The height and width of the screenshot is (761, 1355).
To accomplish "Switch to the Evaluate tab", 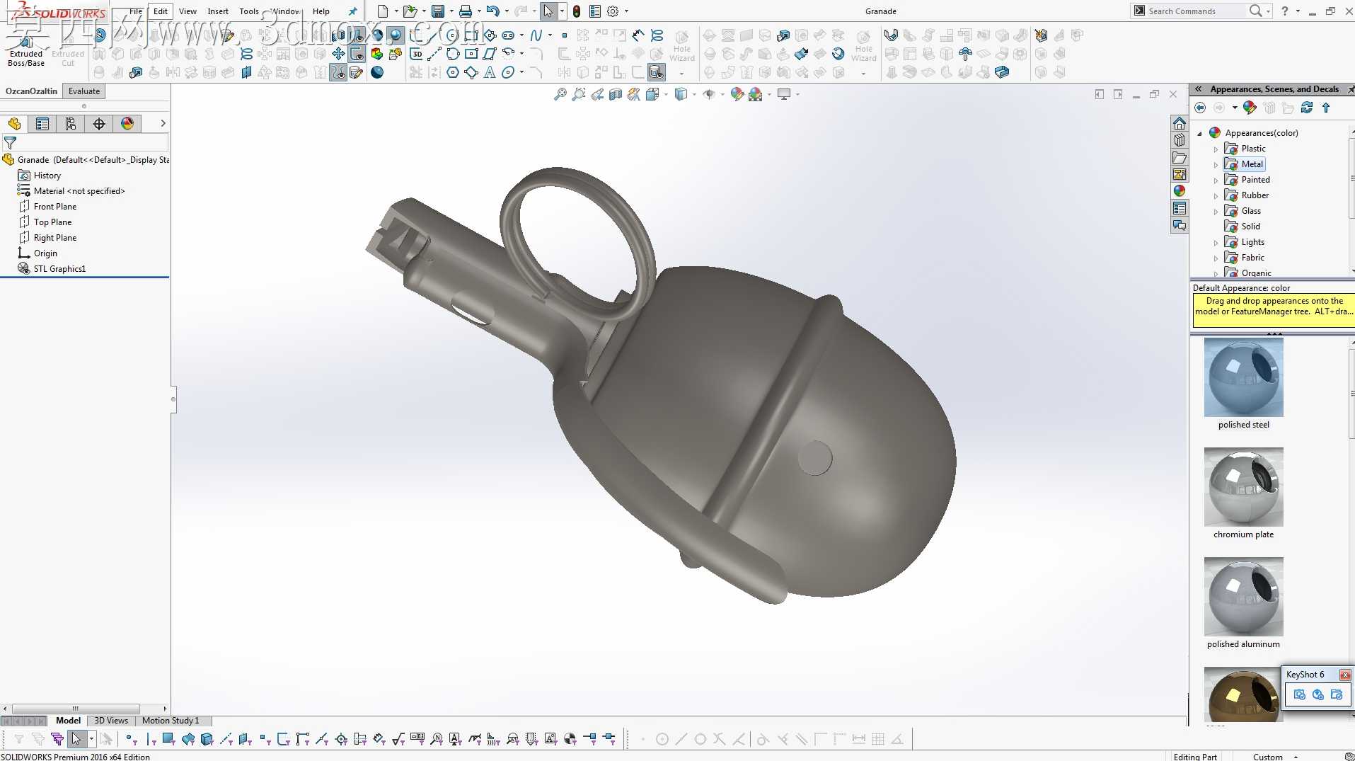I will pyautogui.click(x=84, y=91).
